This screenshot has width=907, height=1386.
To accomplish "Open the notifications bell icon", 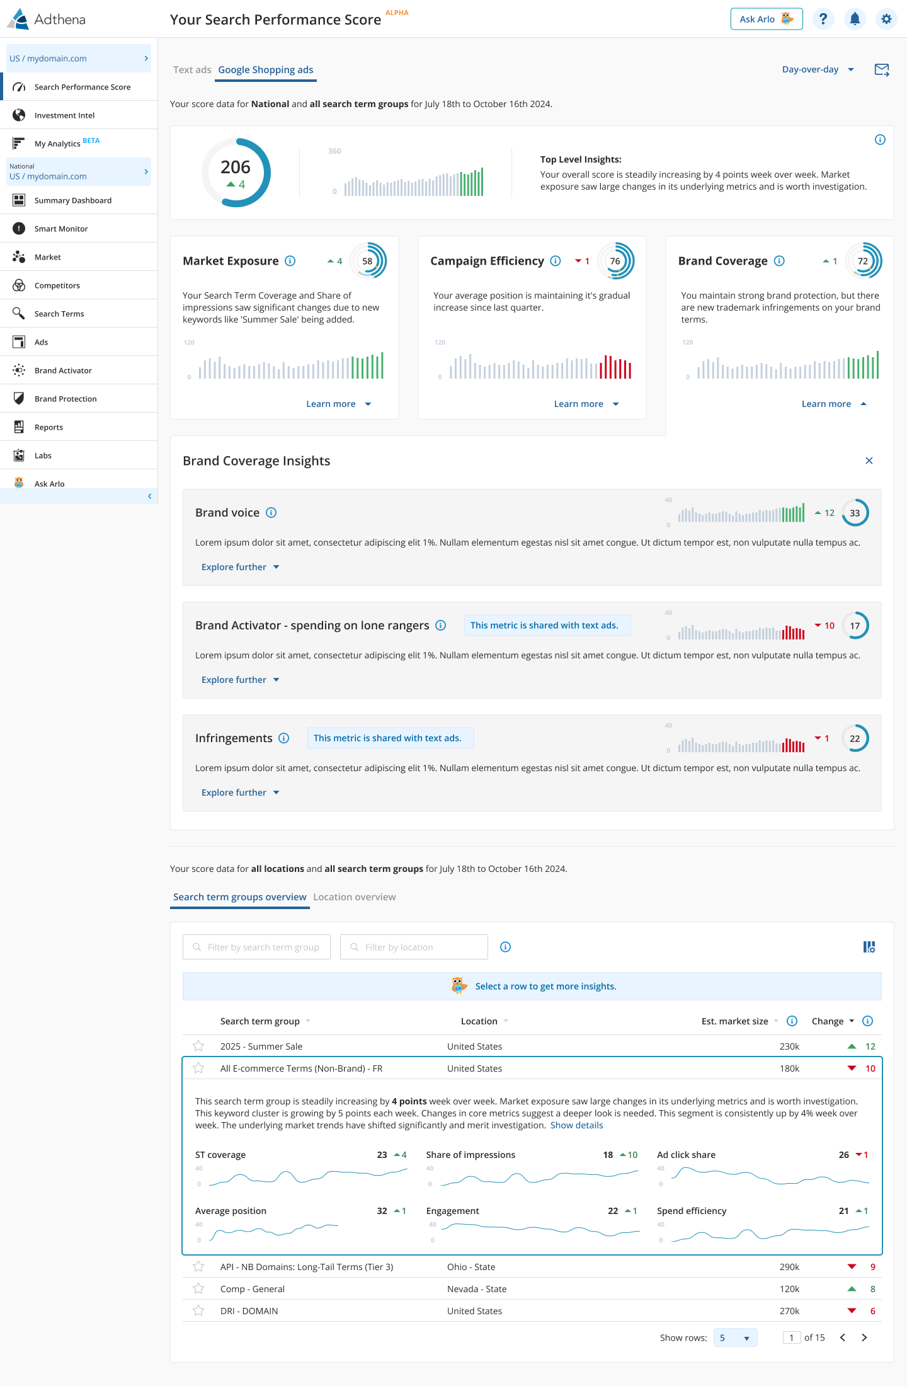I will coord(855,19).
